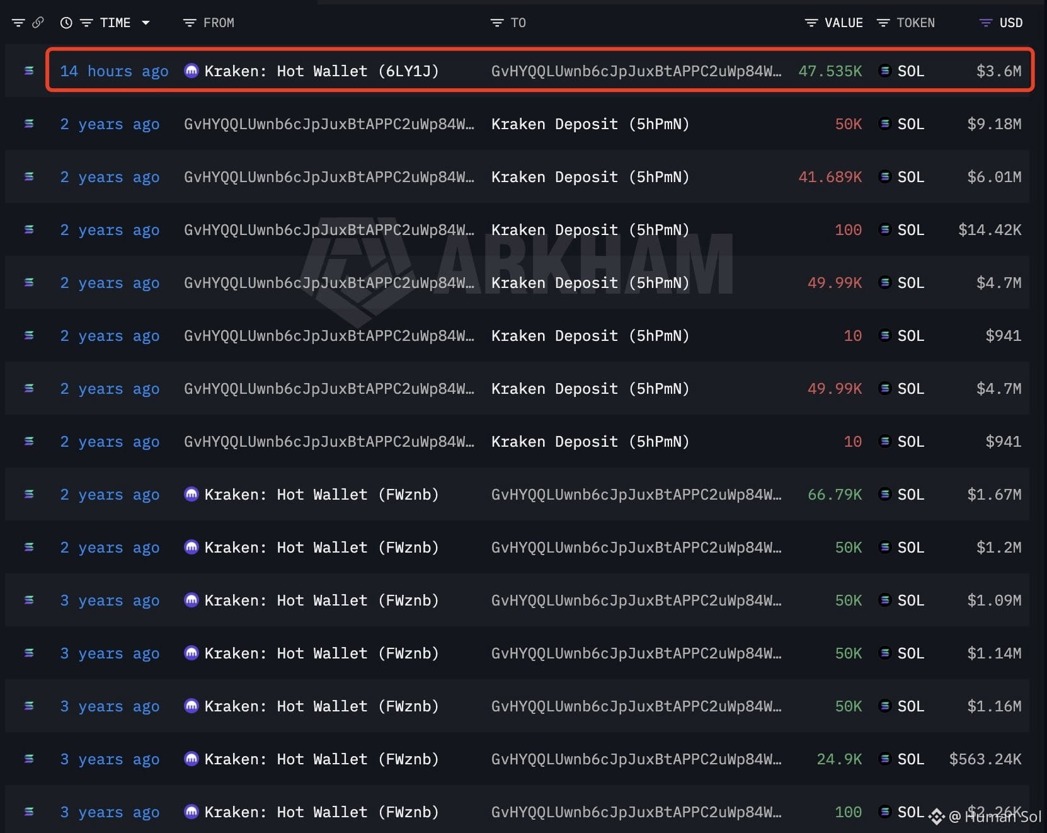
Task: Open Kraken: Hot Wallet (FWznb) in the $1.14M row
Action: tap(321, 653)
